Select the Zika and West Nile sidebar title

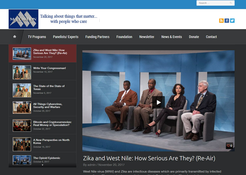pos(50,51)
